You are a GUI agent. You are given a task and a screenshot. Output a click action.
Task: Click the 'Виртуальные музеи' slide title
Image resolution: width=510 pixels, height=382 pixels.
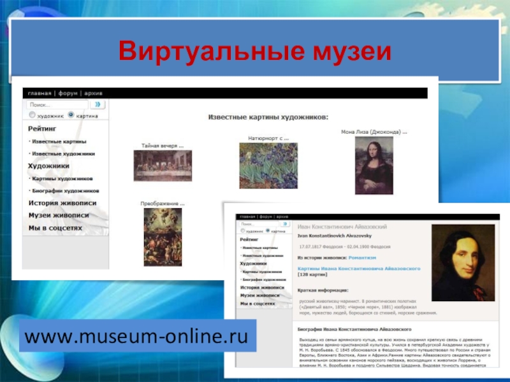tap(254, 51)
